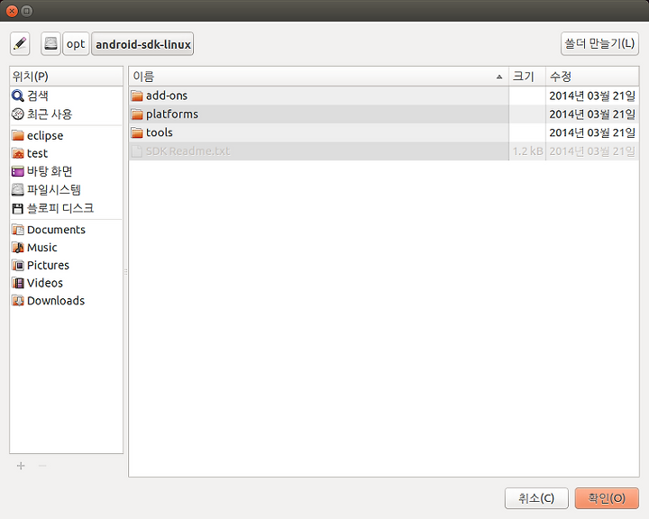Select the tools folder icon

[137, 132]
